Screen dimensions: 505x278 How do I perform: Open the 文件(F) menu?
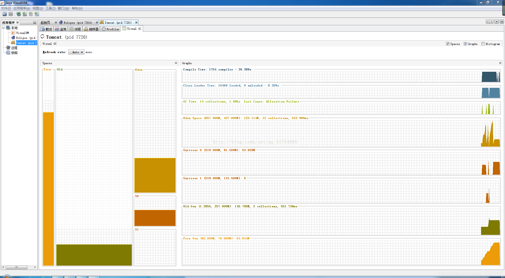(x=6, y=8)
